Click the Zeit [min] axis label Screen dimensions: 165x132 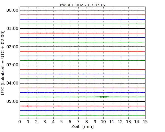point(82,126)
